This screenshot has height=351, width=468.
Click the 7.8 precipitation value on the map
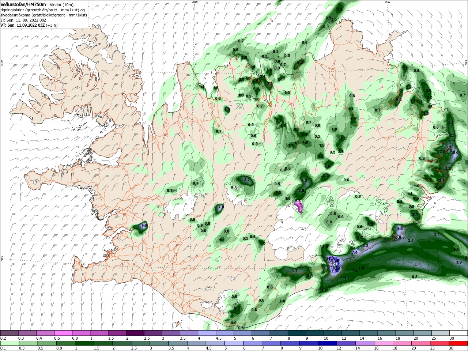pyautogui.click(x=144, y=225)
